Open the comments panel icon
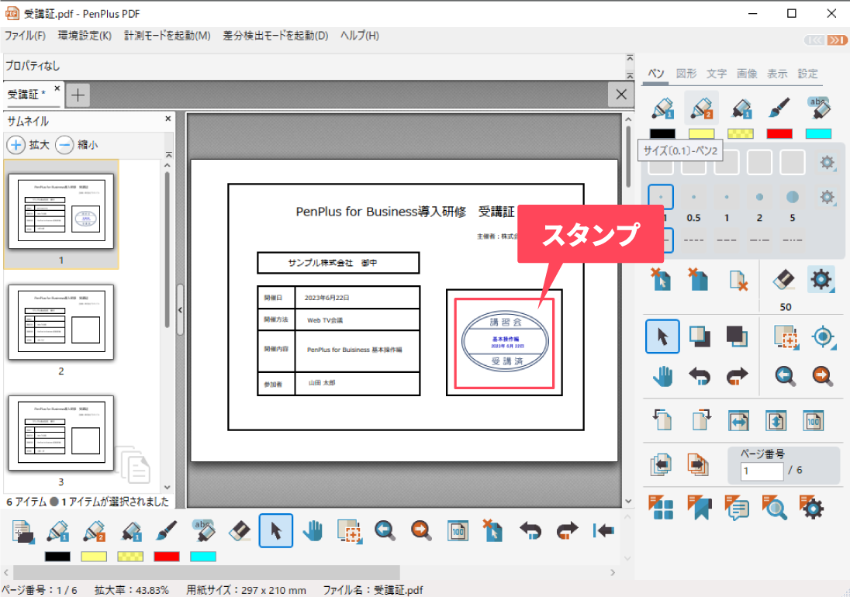 (737, 508)
